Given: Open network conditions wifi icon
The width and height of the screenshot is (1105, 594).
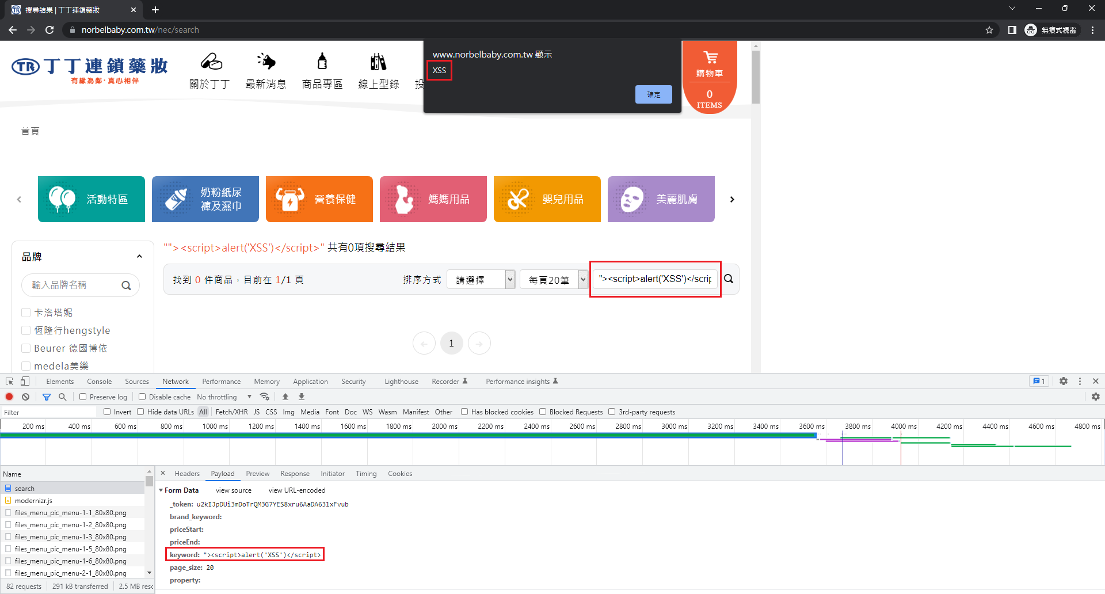Looking at the screenshot, I should click(x=265, y=397).
